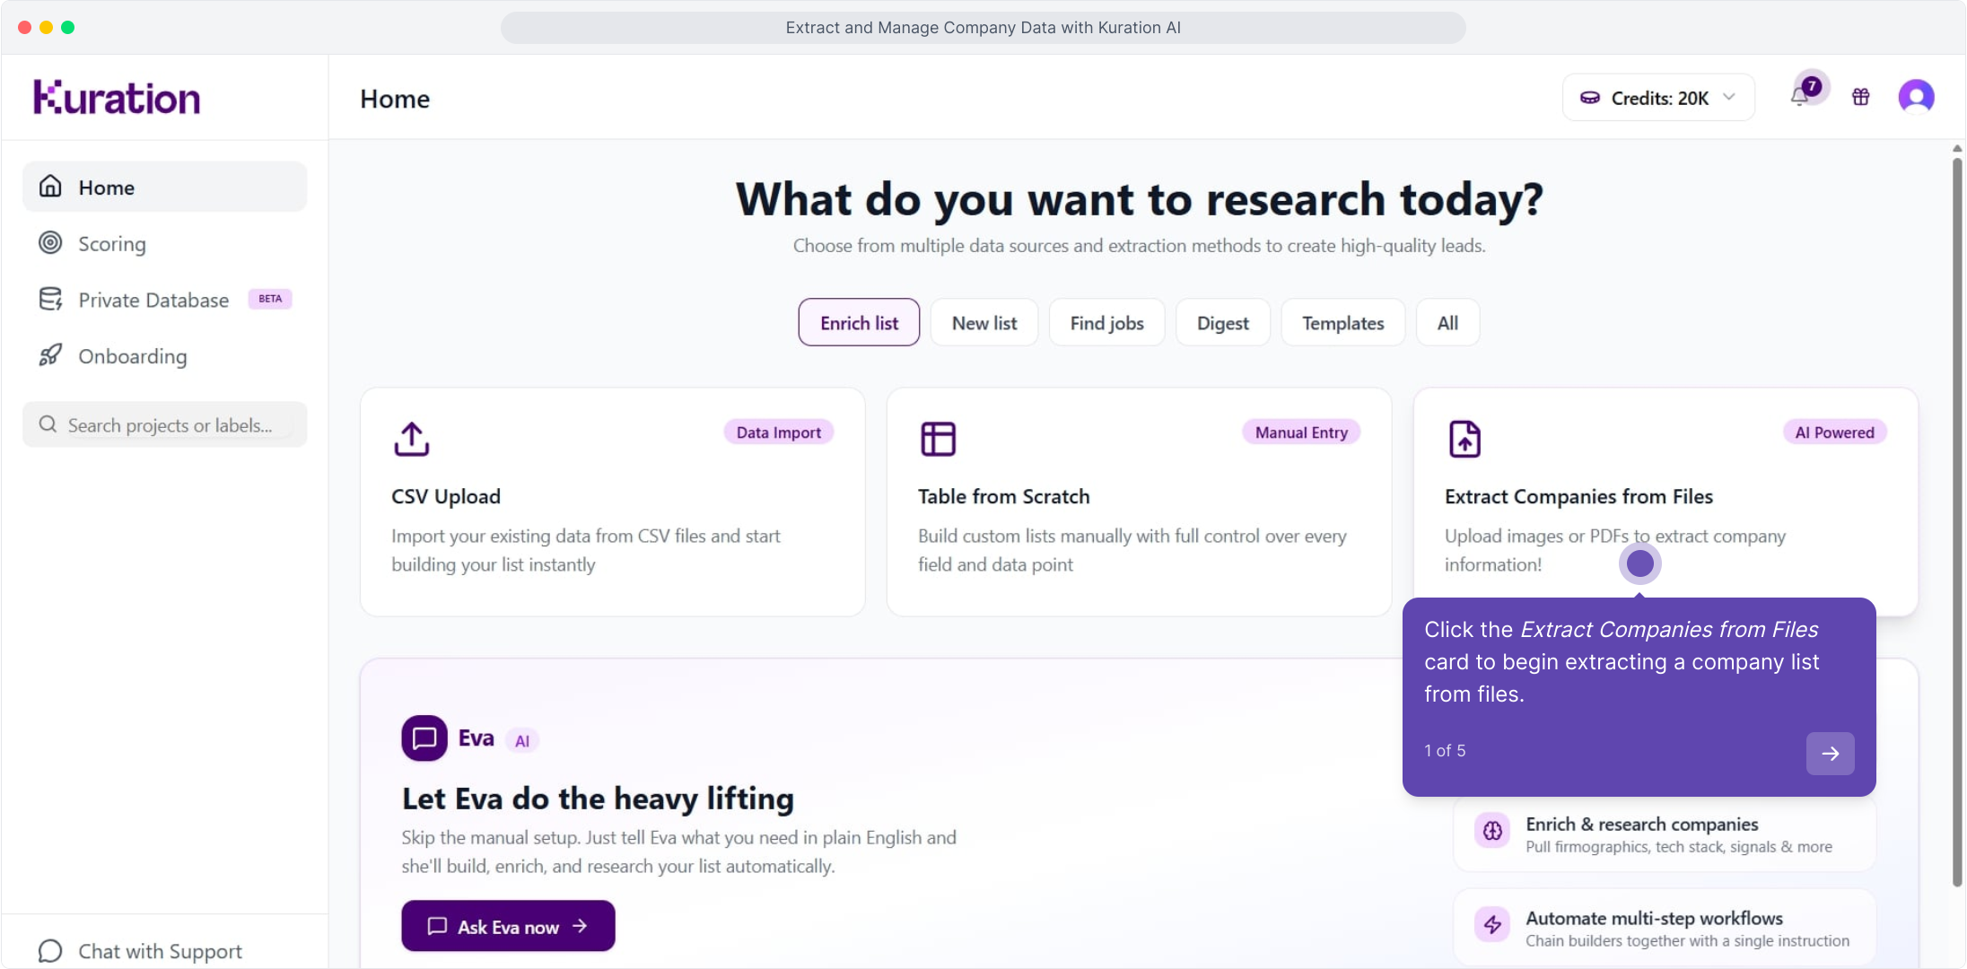Select the Enrich list tab
The width and height of the screenshot is (1967, 969).
pyautogui.click(x=859, y=322)
